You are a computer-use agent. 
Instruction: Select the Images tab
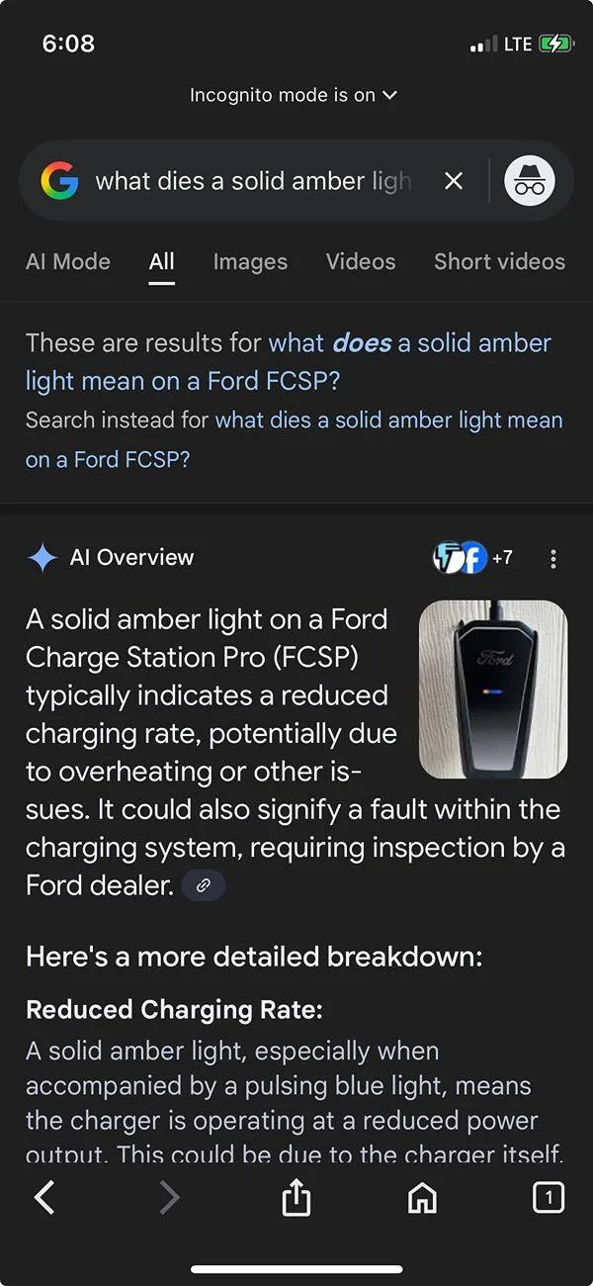click(x=250, y=262)
